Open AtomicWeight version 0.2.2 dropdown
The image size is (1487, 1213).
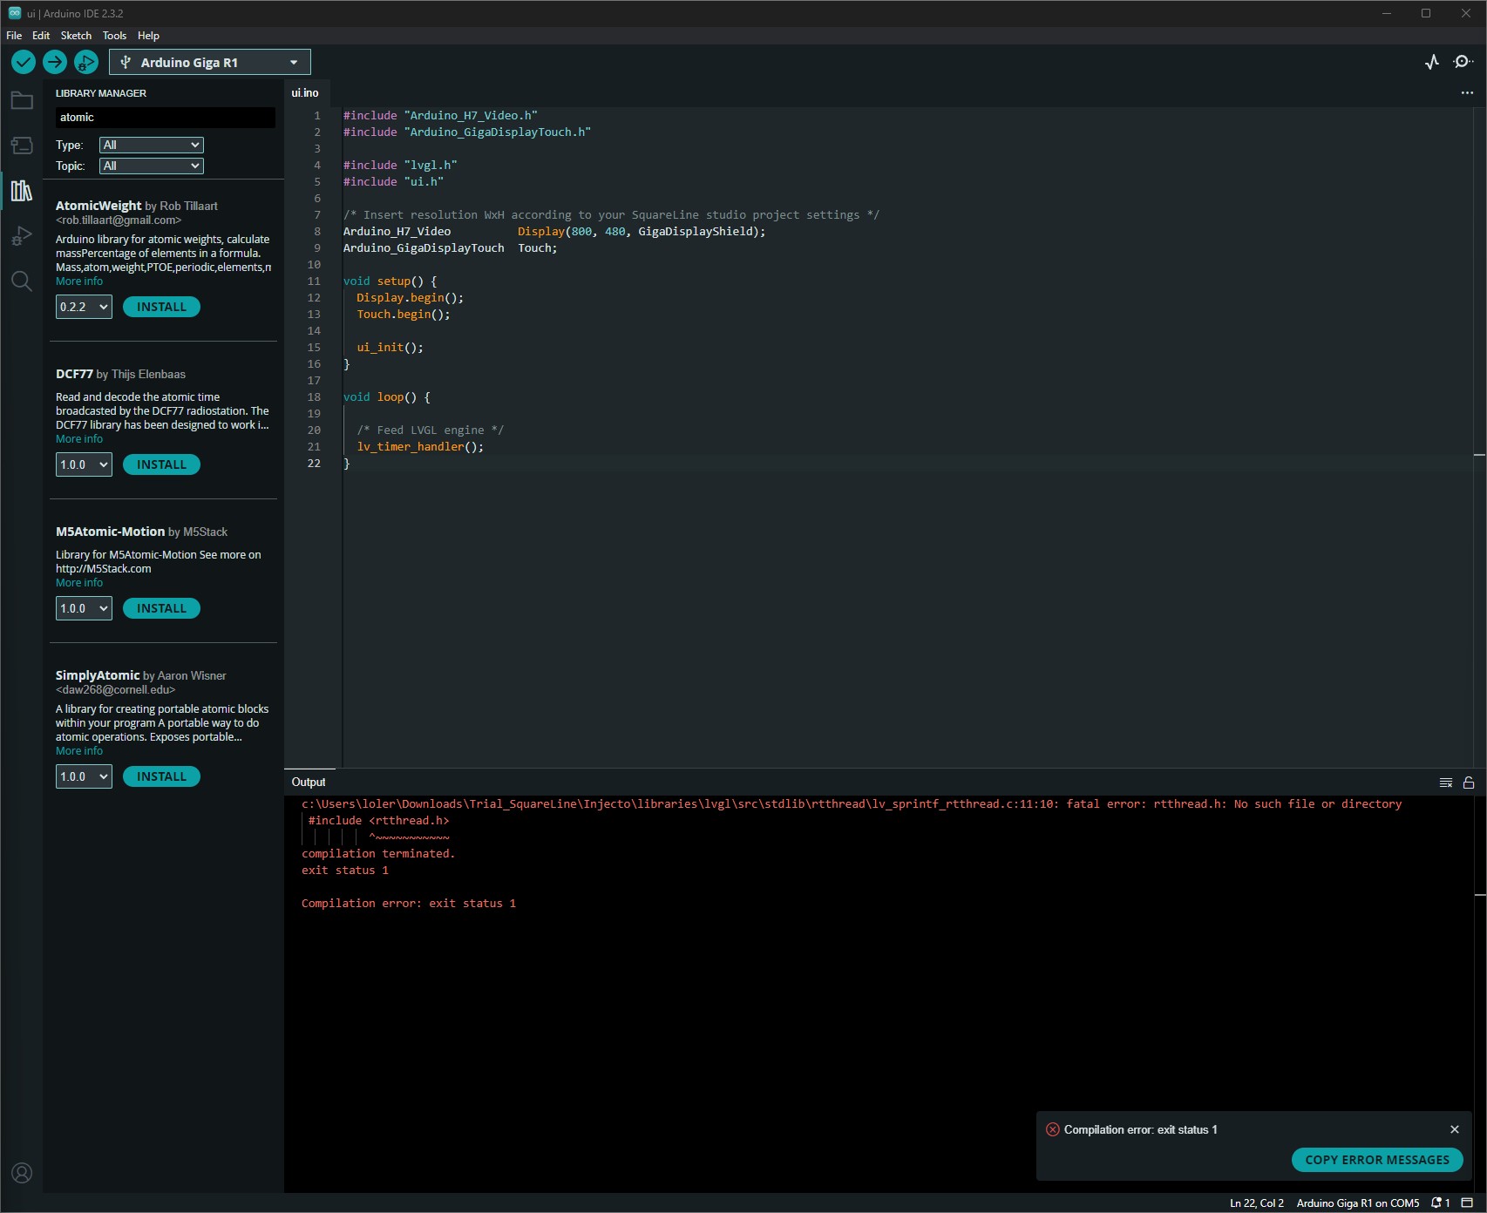point(84,307)
